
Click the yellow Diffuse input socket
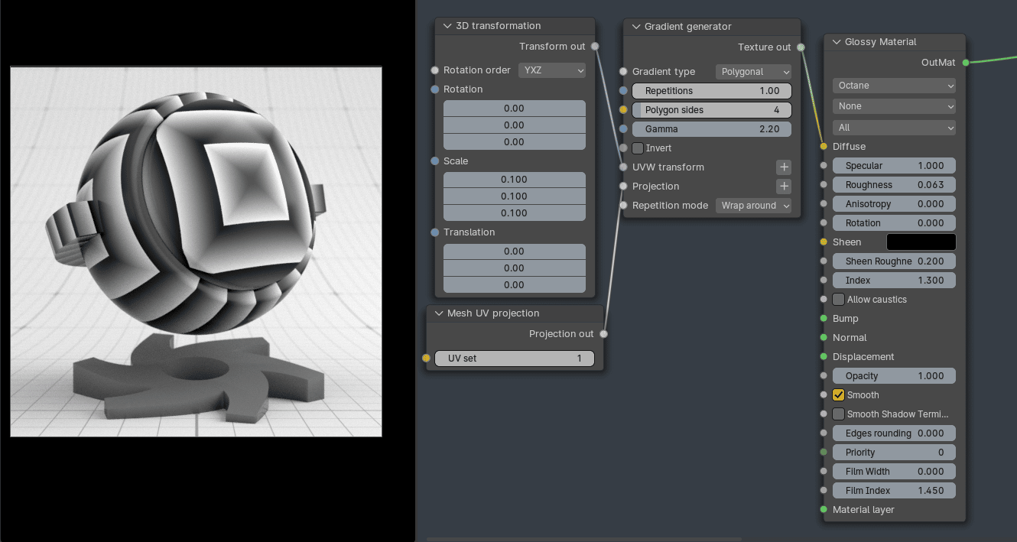[x=824, y=147]
